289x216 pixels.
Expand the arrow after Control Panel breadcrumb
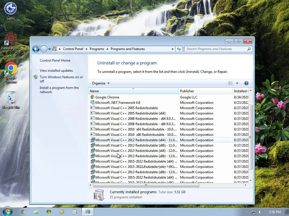click(86, 49)
